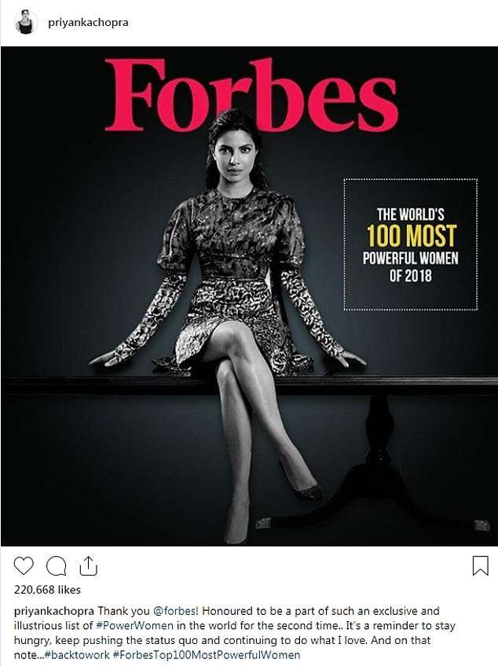Click the yellow 100 MOST text
Viewport: 498px width, 666px height.
tap(411, 236)
